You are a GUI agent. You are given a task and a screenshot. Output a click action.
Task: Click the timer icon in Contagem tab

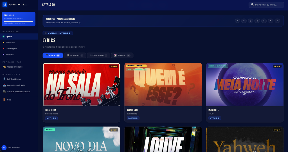pyautogui.click(x=91, y=55)
